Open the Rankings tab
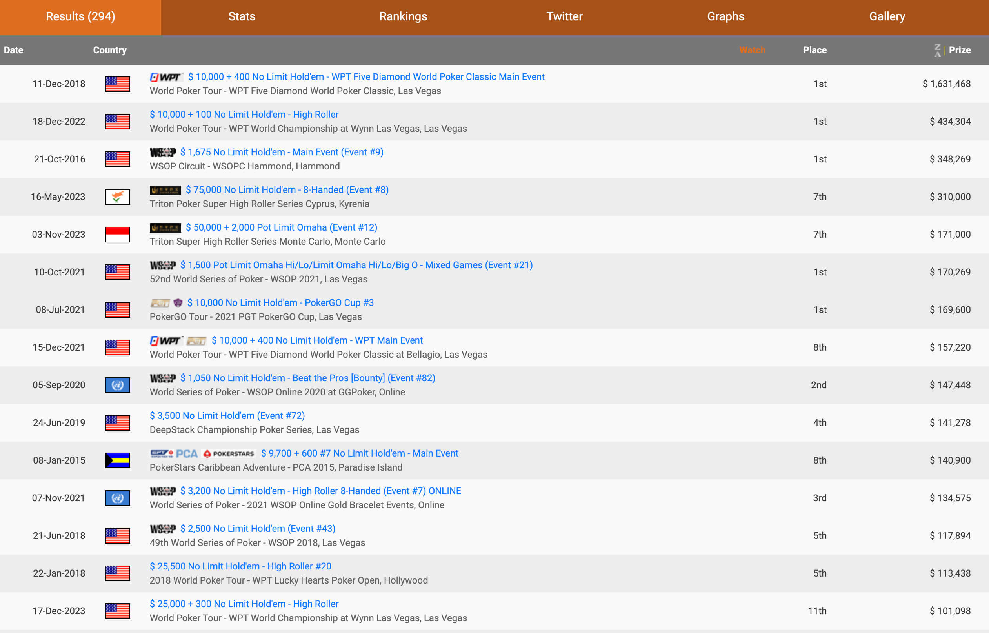Viewport: 989px width, 633px height. tap(403, 16)
